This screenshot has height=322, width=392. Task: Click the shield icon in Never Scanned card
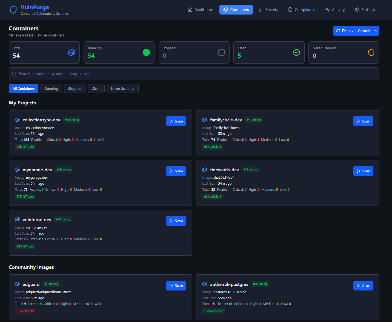371,52
